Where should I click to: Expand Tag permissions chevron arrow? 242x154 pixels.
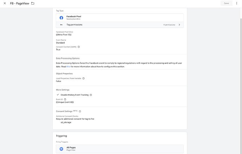pos(179,25)
